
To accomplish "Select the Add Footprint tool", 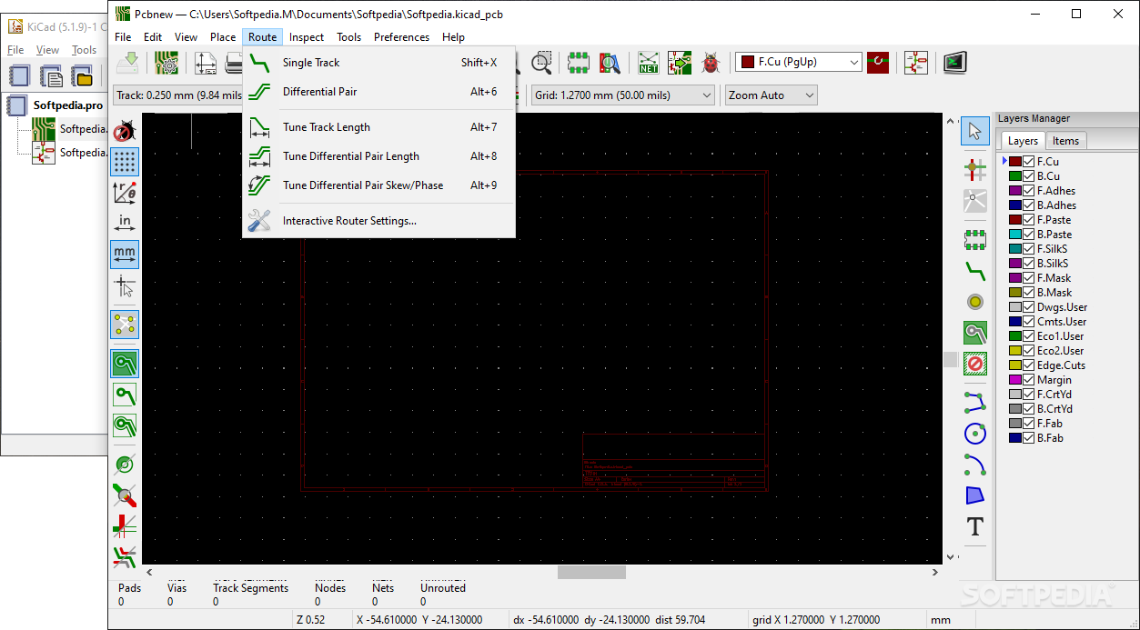I will point(975,239).
